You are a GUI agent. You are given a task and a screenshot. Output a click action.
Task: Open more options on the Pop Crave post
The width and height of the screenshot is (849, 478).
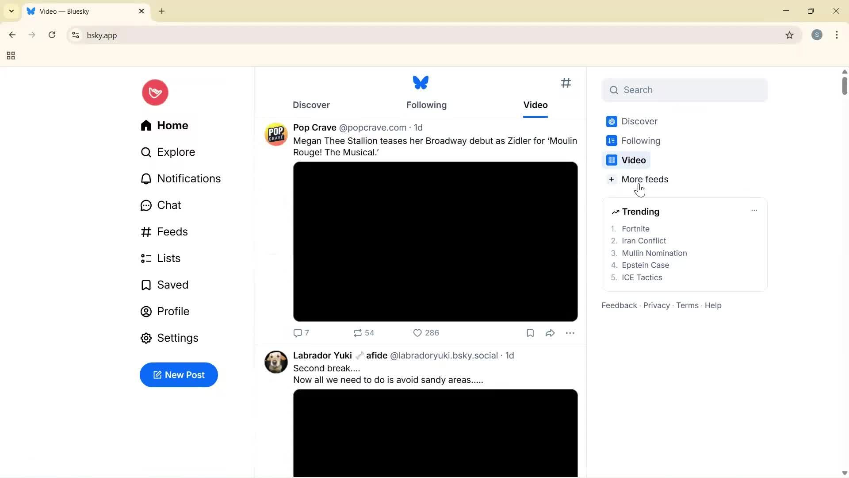pyautogui.click(x=570, y=333)
